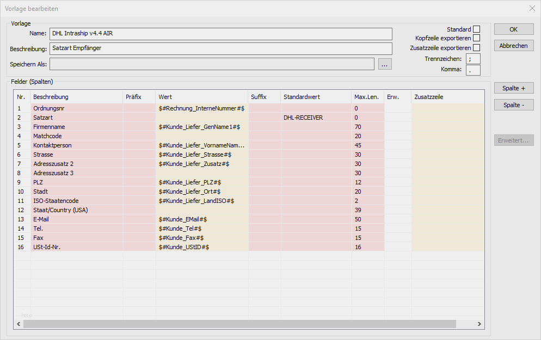Click the Suffix column header
The width and height of the screenshot is (541, 340).
click(265, 97)
